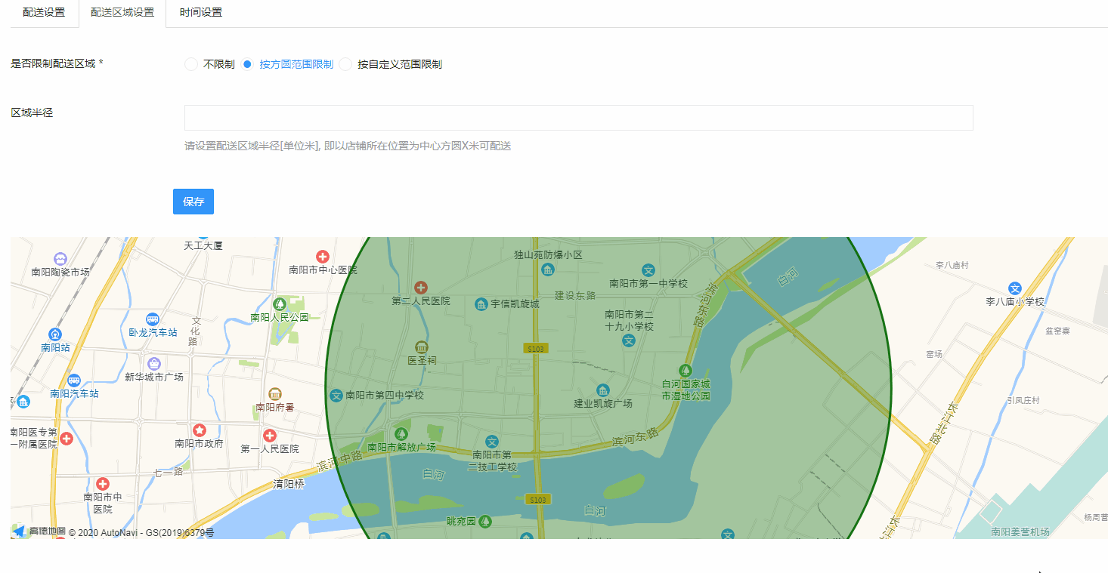Select the 不限制 radio option
This screenshot has width=1108, height=573.
[x=191, y=64]
